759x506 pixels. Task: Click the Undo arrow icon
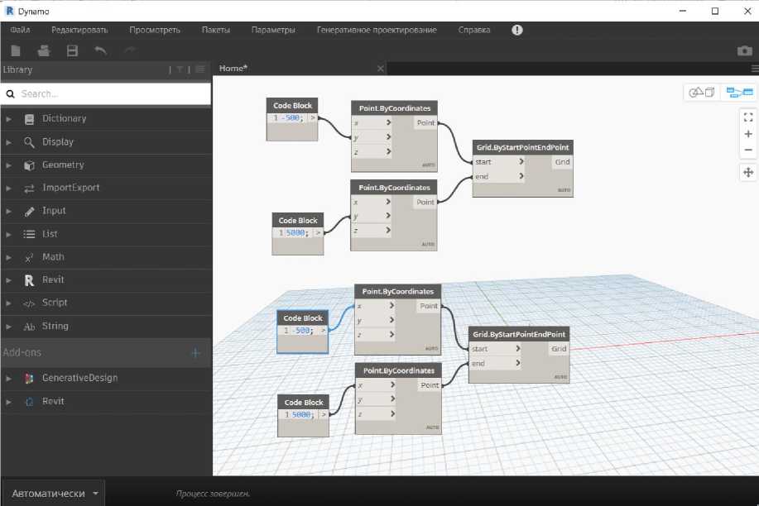tap(100, 50)
